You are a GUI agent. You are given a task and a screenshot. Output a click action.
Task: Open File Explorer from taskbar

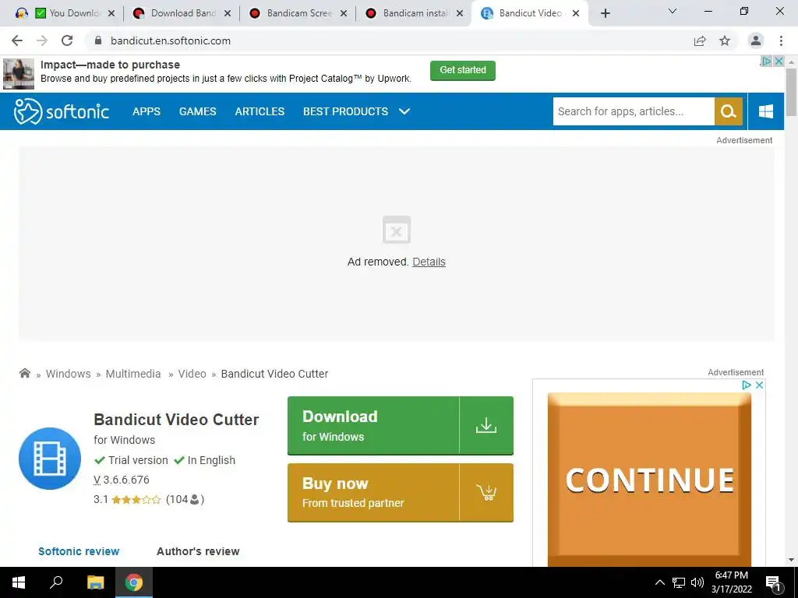tap(95, 582)
